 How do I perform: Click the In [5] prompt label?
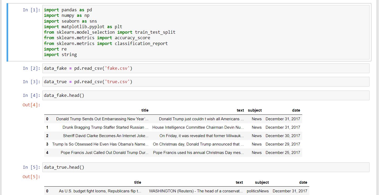pos(31,167)
